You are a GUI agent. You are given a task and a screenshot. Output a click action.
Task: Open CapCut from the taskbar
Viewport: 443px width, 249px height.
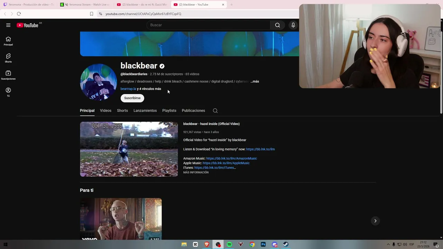coord(196,245)
